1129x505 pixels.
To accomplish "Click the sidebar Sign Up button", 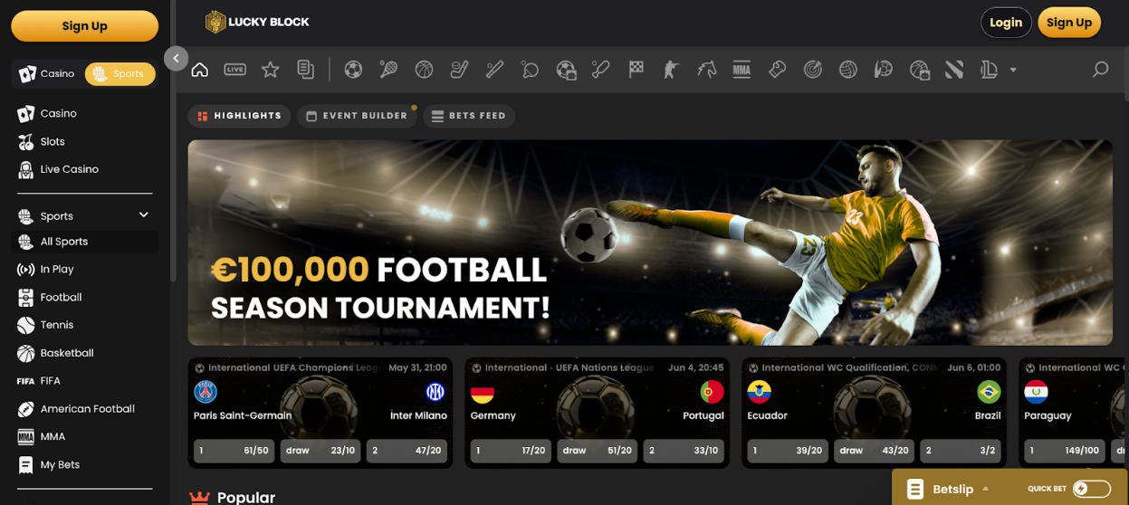I will tap(84, 26).
